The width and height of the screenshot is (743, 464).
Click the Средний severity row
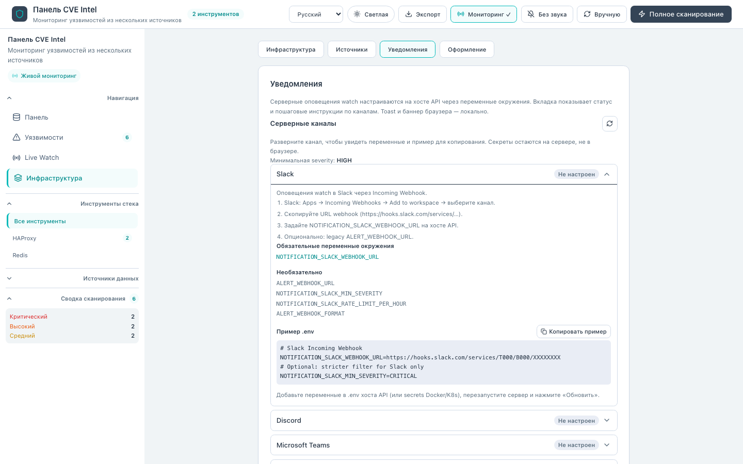(x=72, y=336)
